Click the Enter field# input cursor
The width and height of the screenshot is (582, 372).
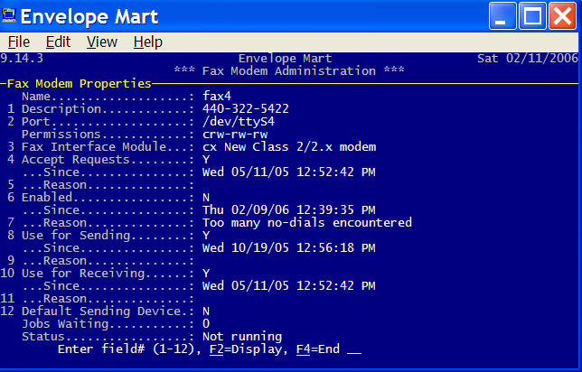(x=354, y=351)
